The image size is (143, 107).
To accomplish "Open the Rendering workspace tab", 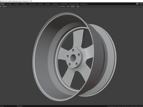I will tap(55, 4).
